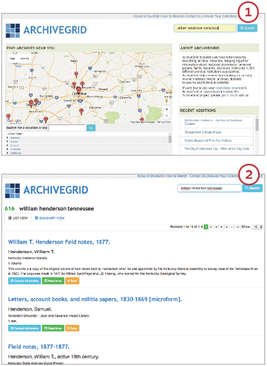
Task: Expand the Arizona state entry
Action: click(8, 145)
